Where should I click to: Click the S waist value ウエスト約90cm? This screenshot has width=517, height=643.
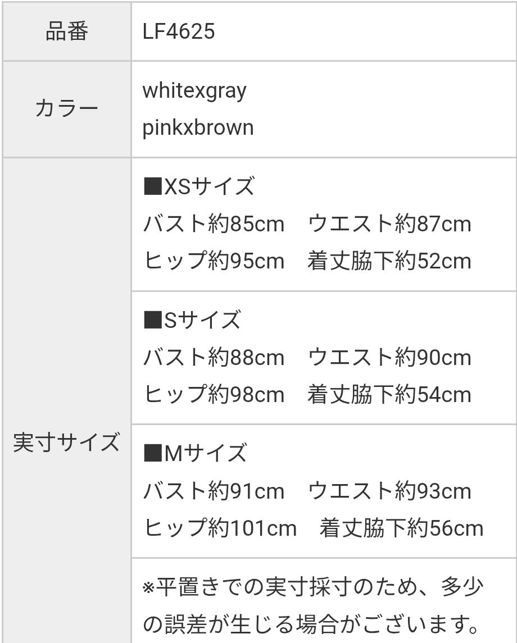pyautogui.click(x=389, y=358)
